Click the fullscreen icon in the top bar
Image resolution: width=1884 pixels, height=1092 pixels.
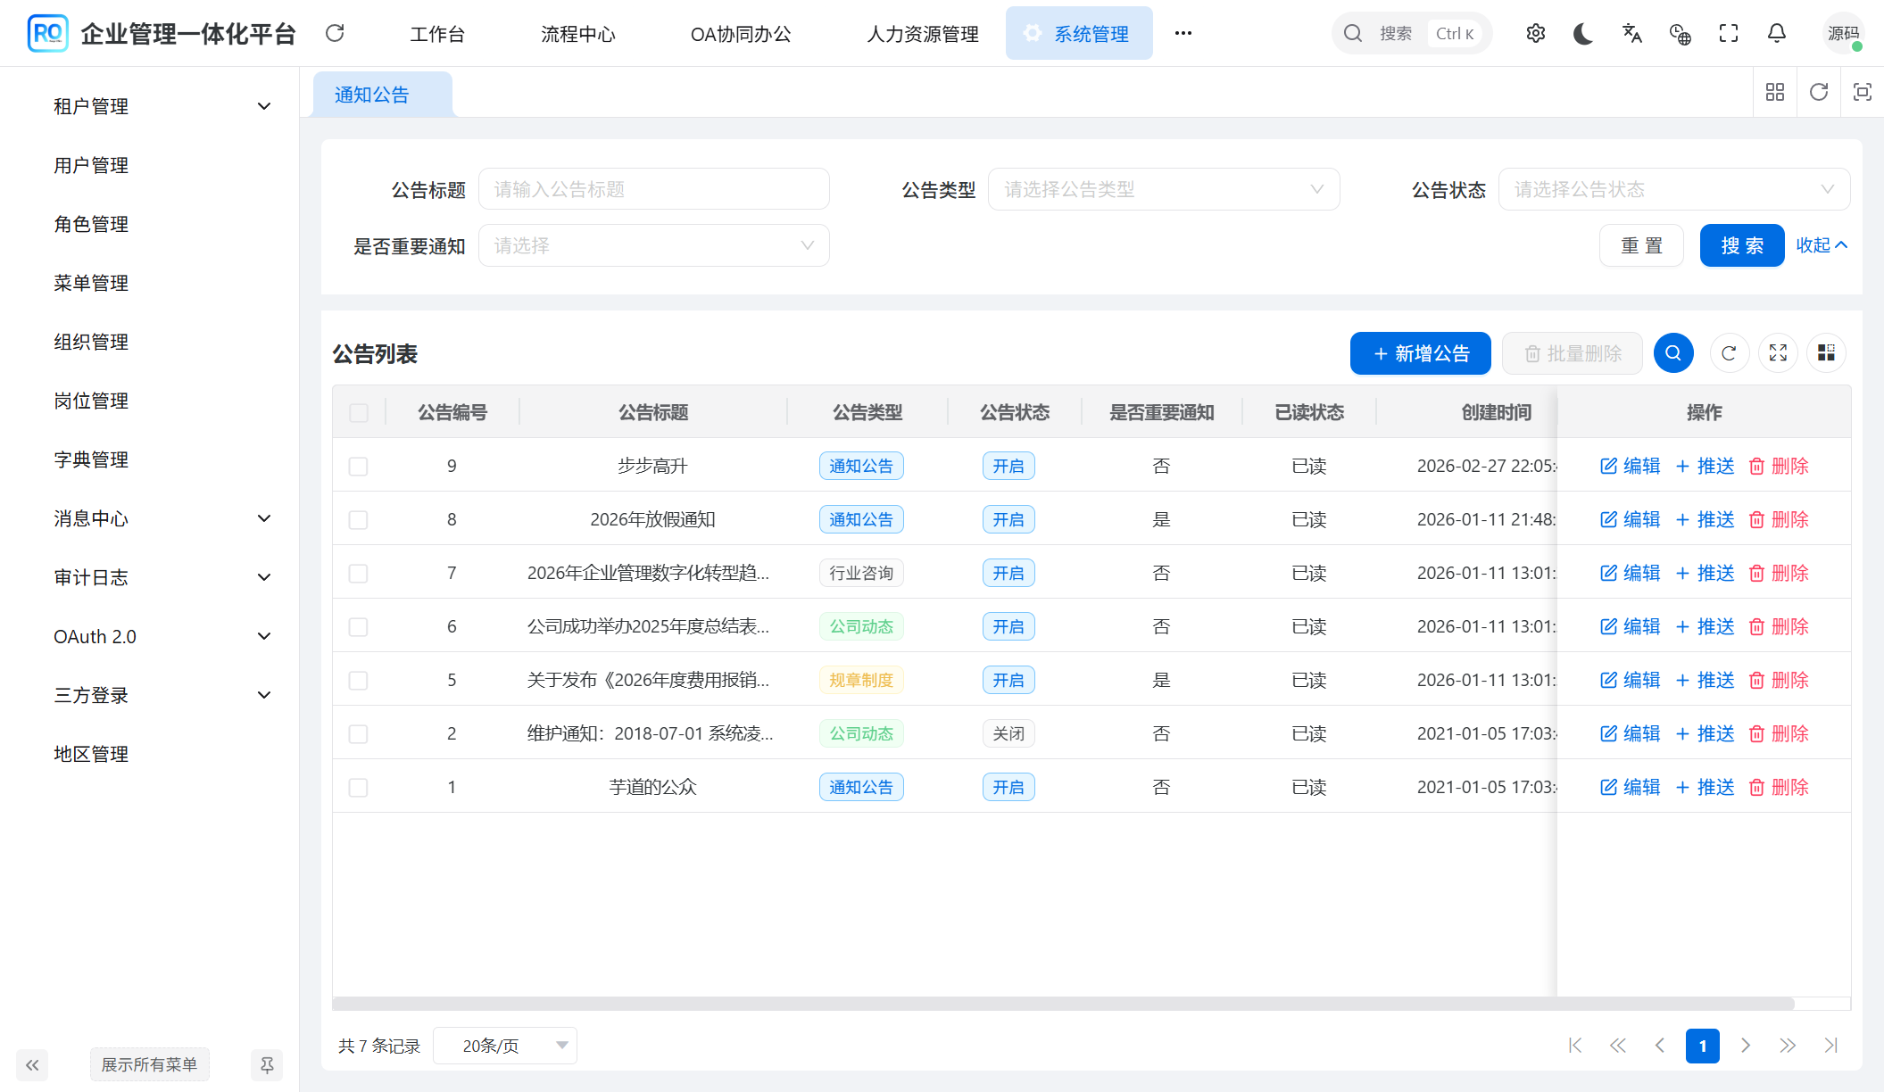coord(1729,33)
